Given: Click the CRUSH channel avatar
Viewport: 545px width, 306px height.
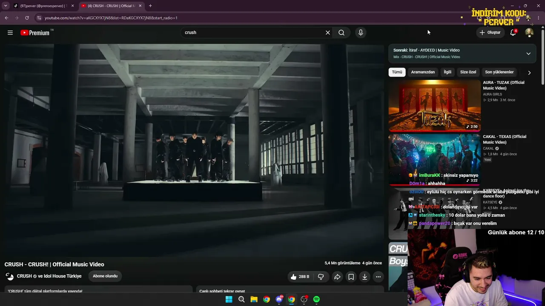Looking at the screenshot, I should pos(9,276).
